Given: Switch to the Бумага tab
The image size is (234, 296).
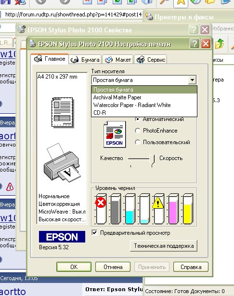Looking at the screenshot, I should tap(85, 60).
